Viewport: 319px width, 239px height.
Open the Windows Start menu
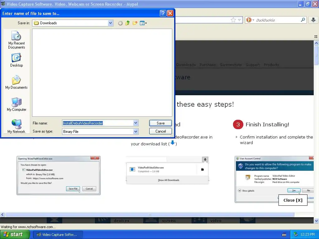tap(15, 235)
